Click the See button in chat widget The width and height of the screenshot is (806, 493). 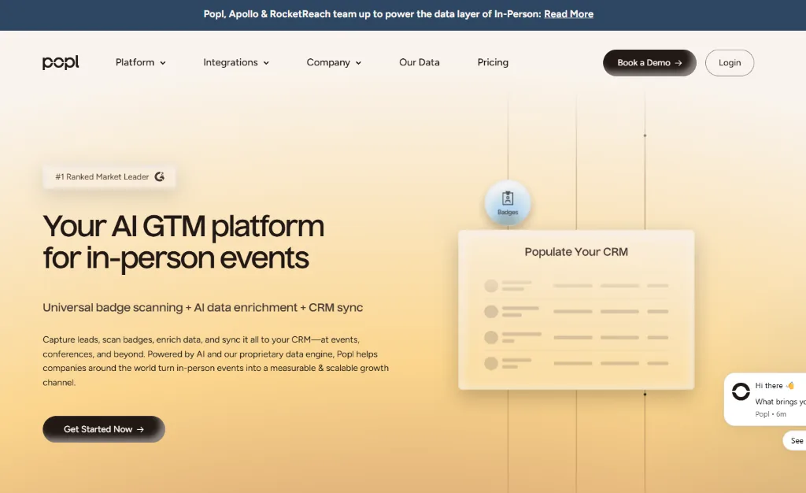click(796, 440)
